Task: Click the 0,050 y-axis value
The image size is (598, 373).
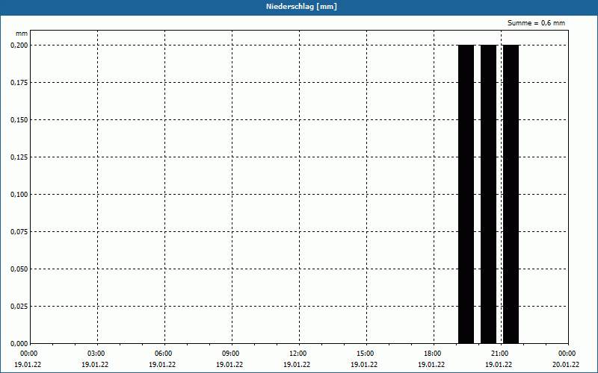Action: pos(19,269)
